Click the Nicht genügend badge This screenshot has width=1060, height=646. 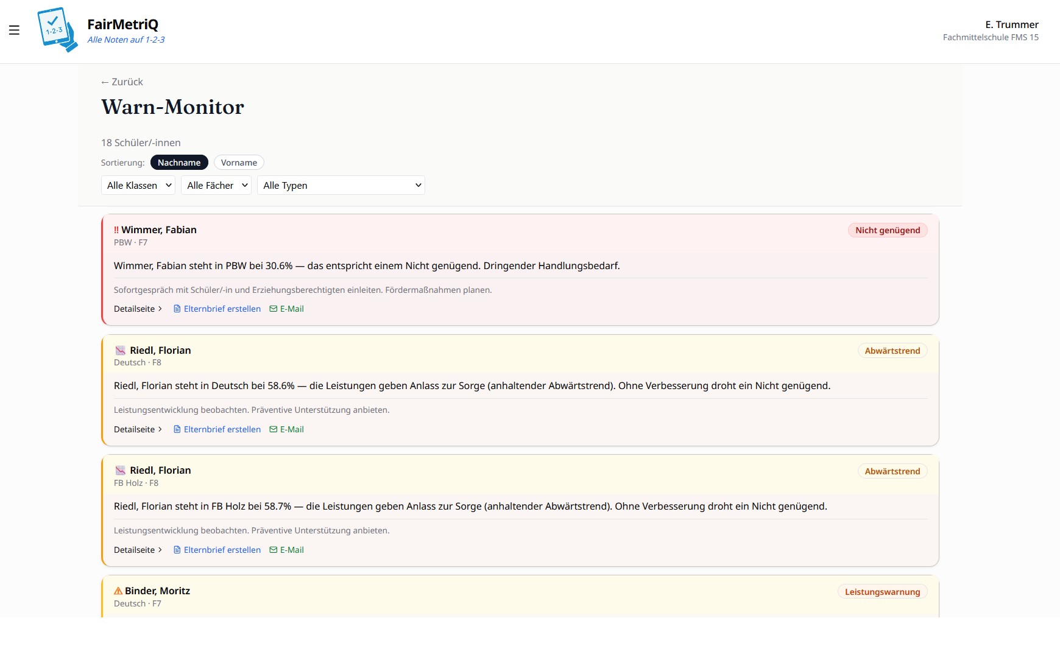(x=888, y=230)
